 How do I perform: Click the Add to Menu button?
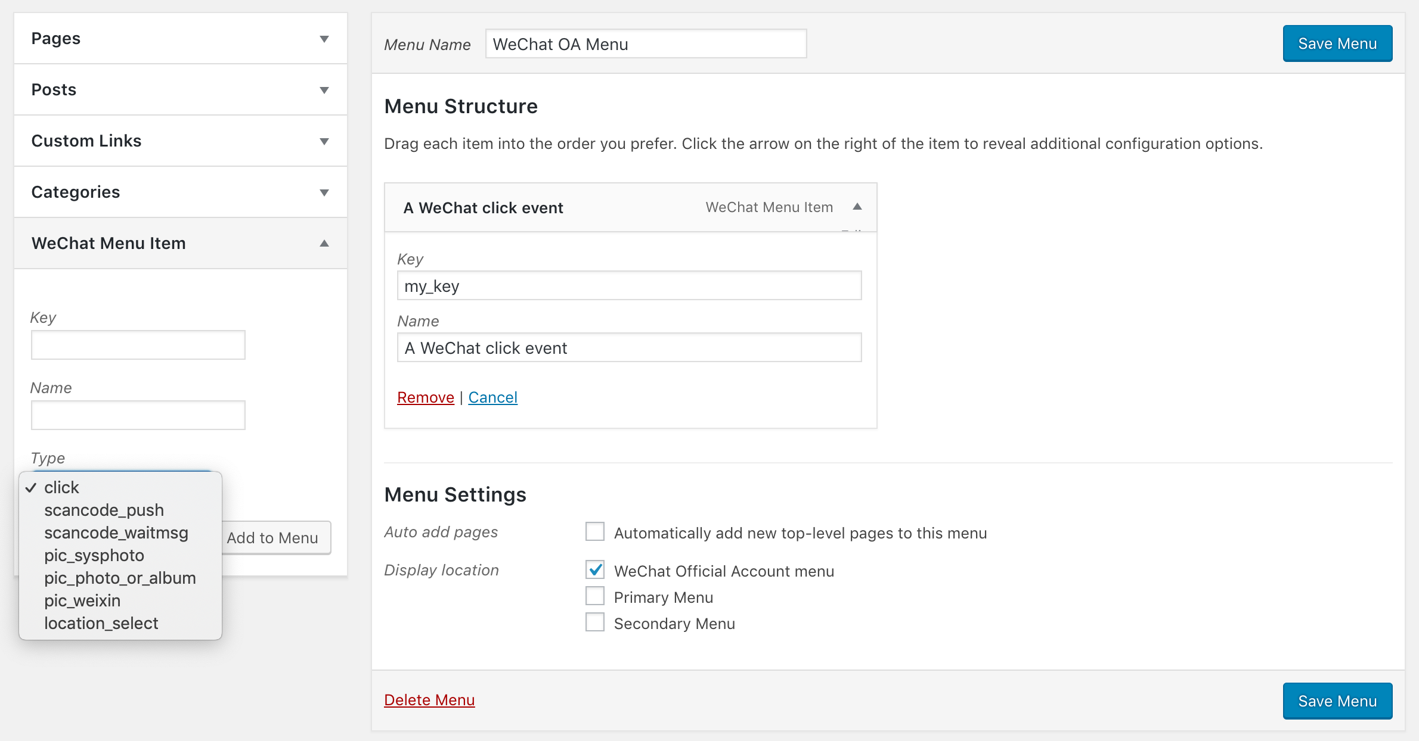tap(275, 538)
